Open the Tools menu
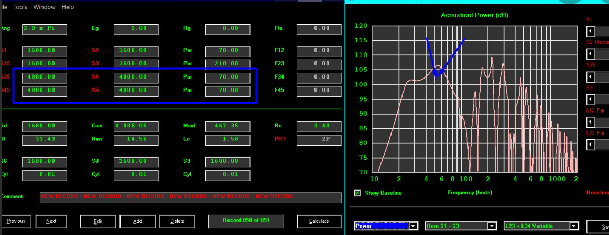The image size is (609, 235). pos(20,7)
